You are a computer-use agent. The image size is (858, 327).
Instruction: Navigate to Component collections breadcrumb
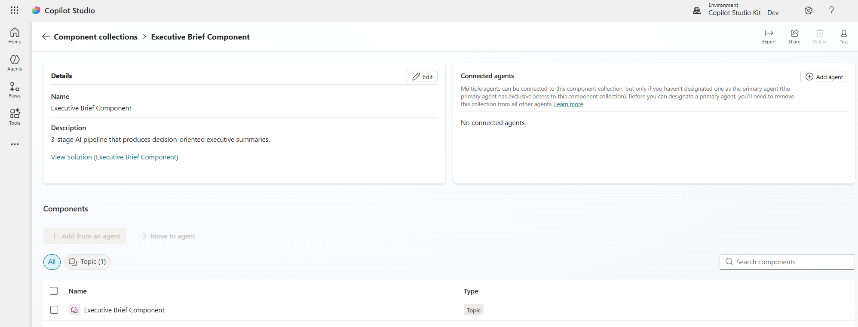click(x=96, y=37)
